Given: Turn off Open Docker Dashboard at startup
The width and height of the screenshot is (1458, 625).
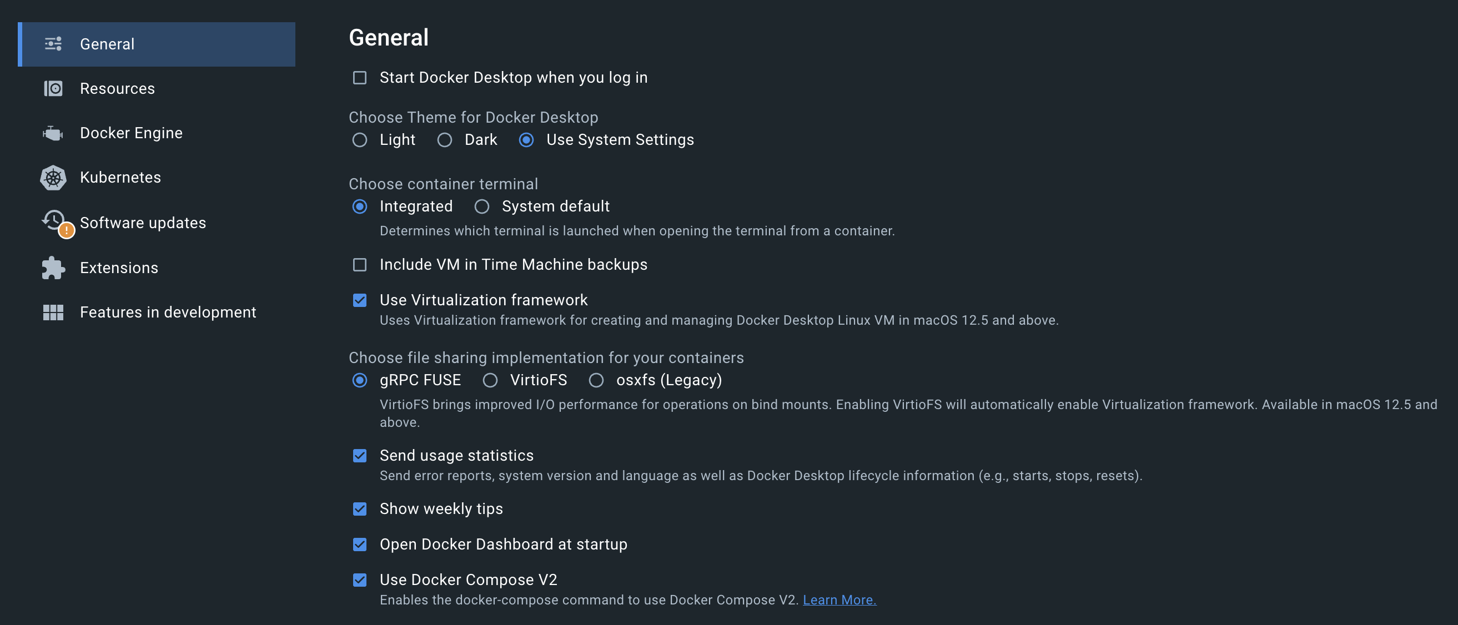Looking at the screenshot, I should coord(359,545).
